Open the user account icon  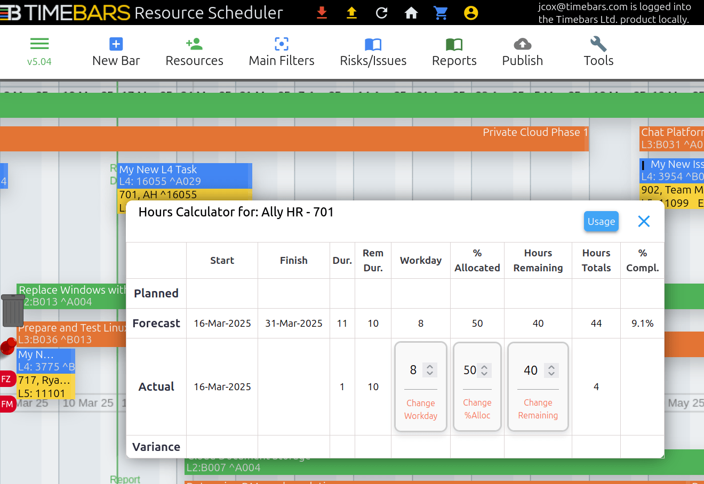[471, 13]
